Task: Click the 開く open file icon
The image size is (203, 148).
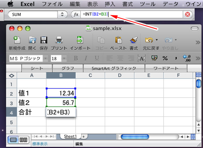Action: [32, 40]
